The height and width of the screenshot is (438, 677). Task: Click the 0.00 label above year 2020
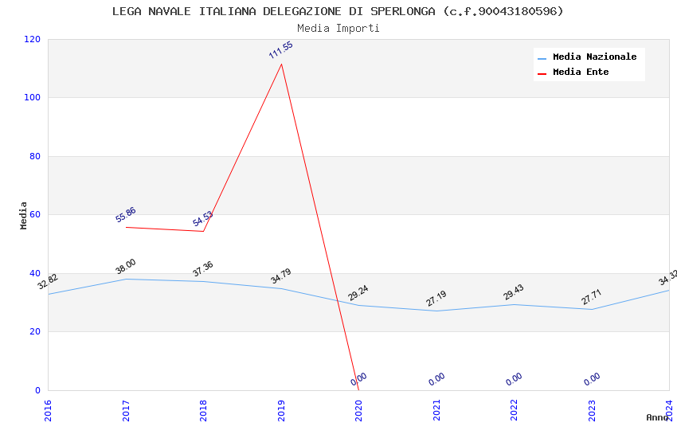[x=358, y=379]
